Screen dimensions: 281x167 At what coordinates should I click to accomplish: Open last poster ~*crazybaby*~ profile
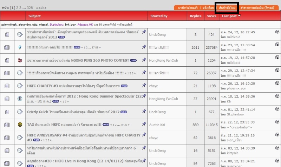[x=240, y=127]
